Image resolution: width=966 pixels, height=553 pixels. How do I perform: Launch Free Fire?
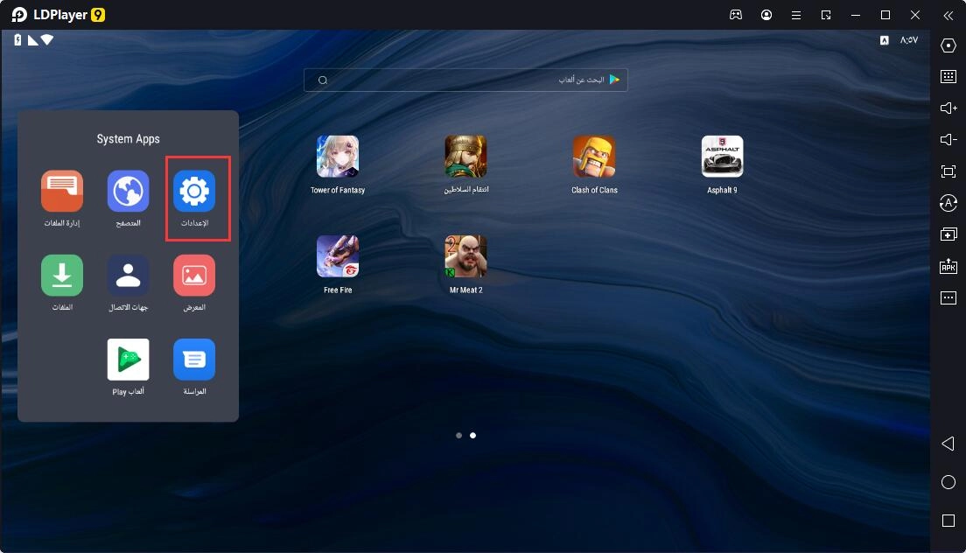pos(338,256)
